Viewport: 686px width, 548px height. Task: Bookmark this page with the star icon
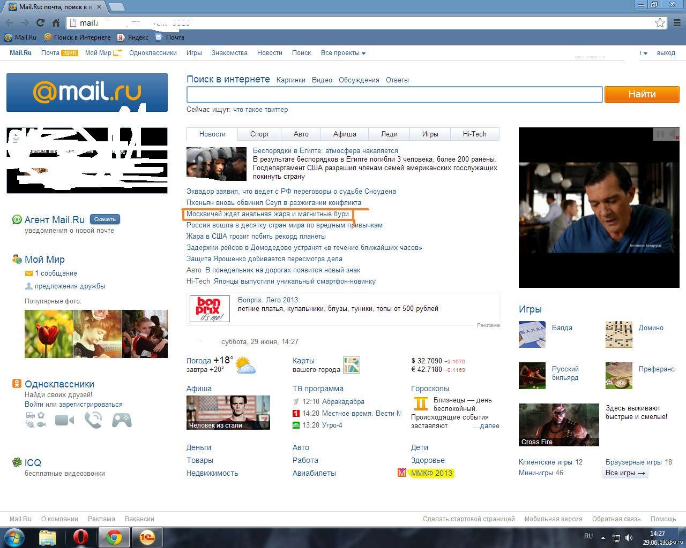[x=660, y=22]
